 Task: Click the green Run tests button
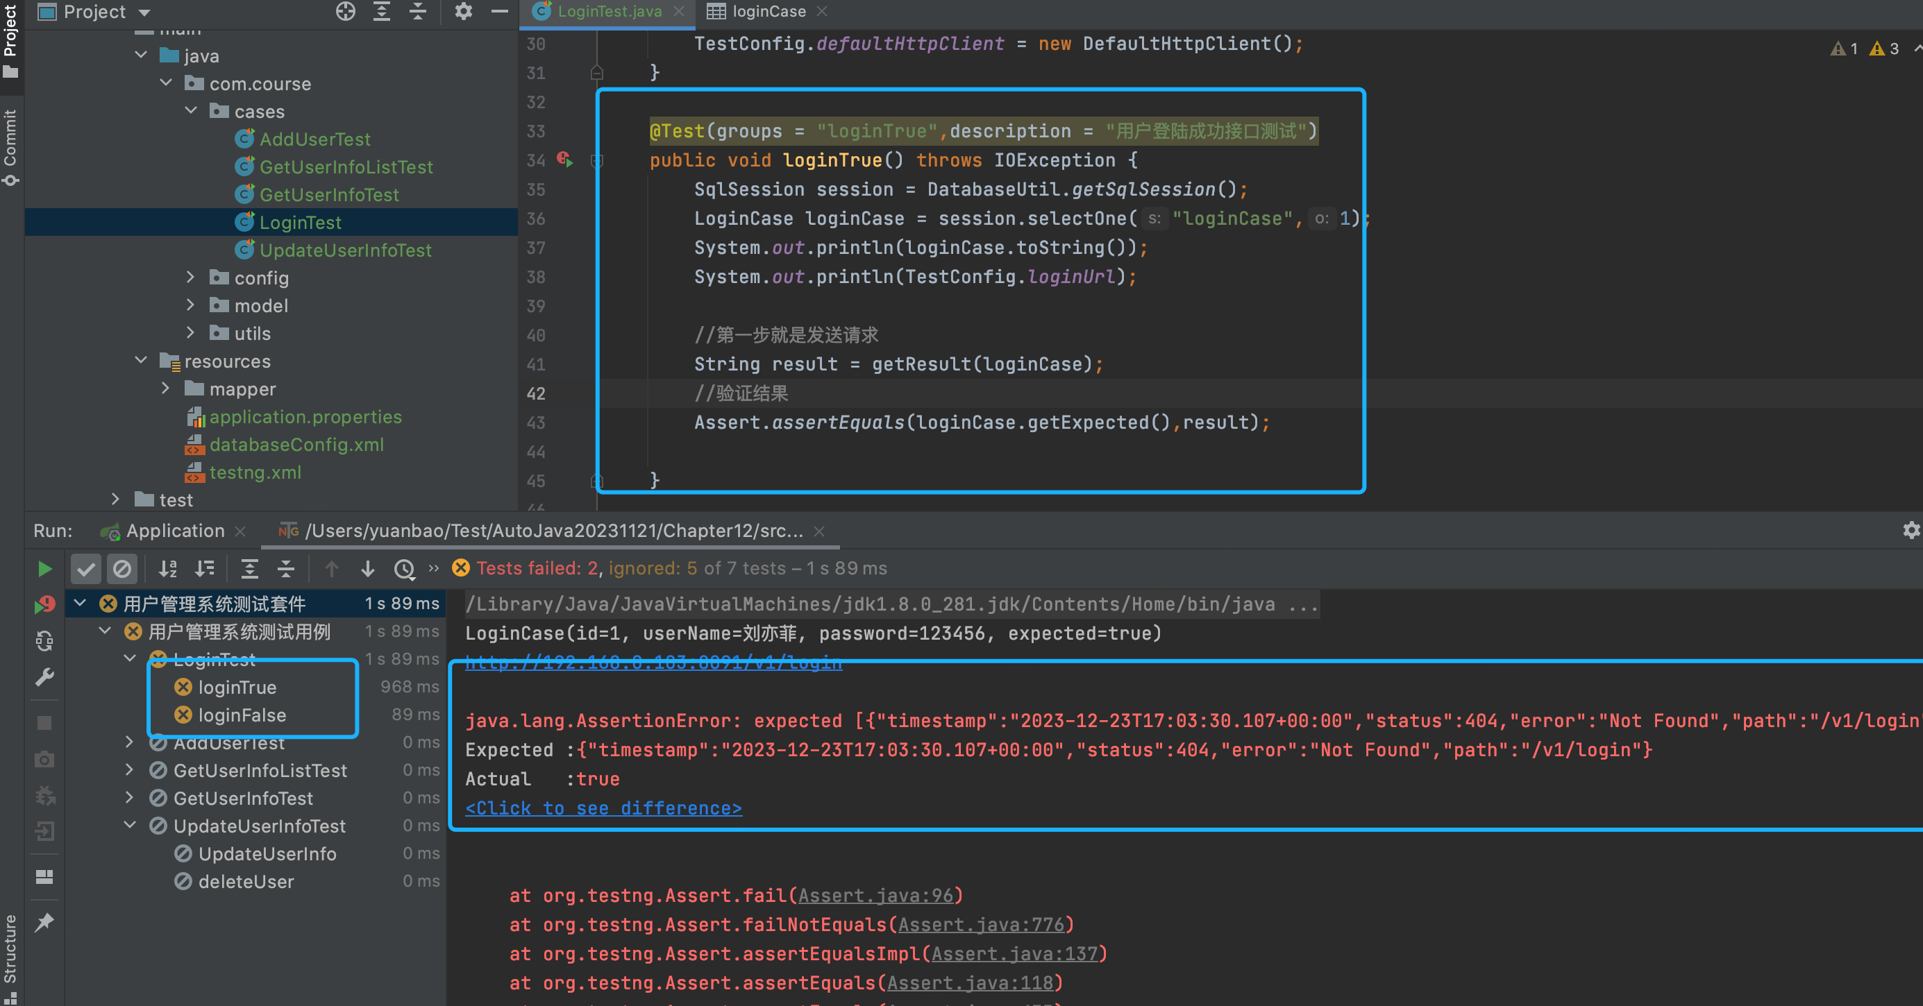tap(44, 570)
